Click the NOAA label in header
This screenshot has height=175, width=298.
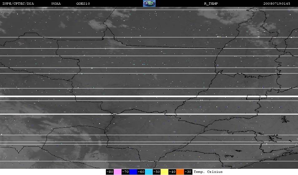[56, 4]
